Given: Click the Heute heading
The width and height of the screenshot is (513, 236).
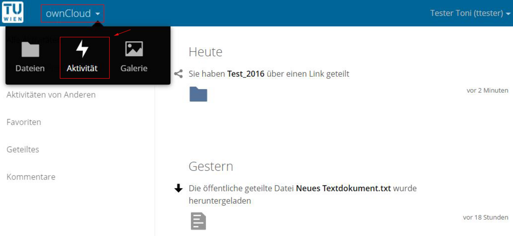Looking at the screenshot, I should [206, 52].
